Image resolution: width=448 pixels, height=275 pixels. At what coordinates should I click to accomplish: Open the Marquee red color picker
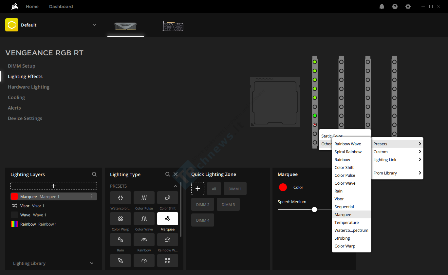click(283, 187)
